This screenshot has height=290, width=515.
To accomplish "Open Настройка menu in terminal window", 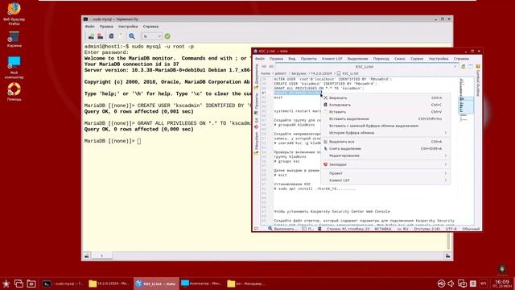I will pos(128,27).
